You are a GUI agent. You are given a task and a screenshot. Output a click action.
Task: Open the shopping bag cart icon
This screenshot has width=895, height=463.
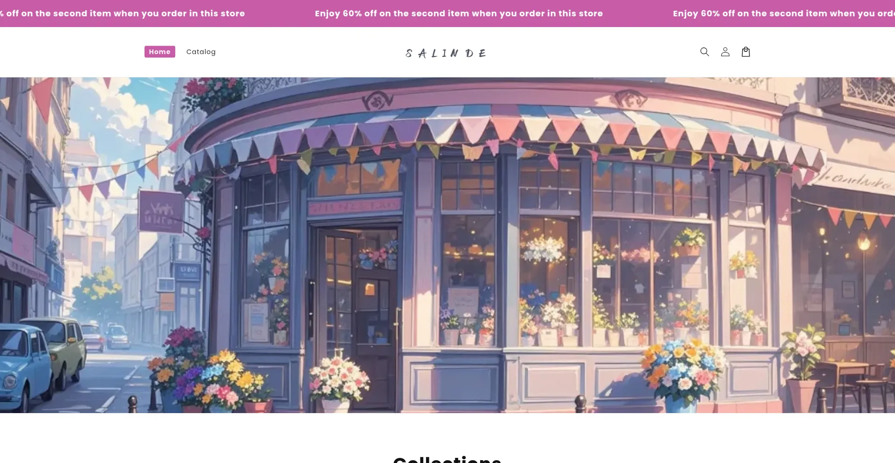745,52
